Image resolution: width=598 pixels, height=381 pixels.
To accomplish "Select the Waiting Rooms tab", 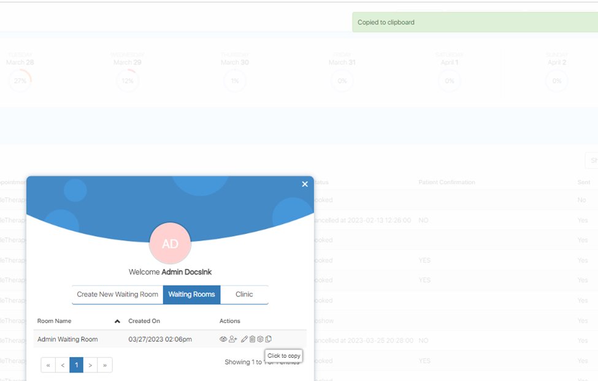I will pyautogui.click(x=191, y=295).
